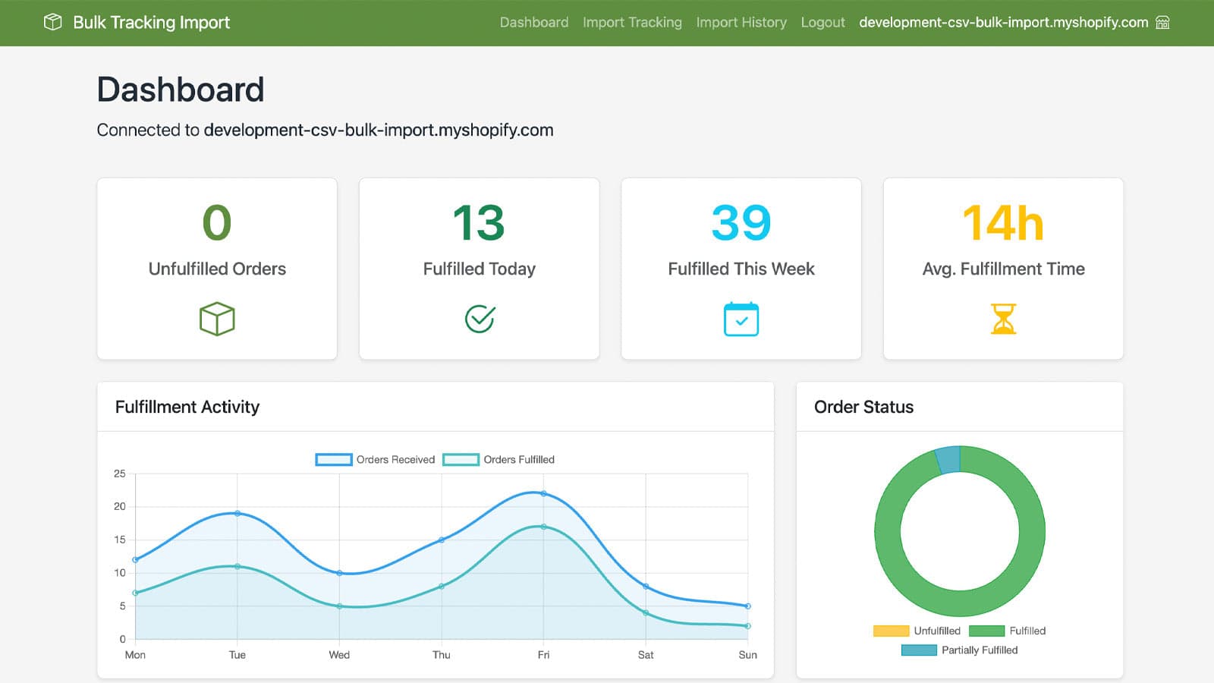Click the Logout link

point(822,22)
